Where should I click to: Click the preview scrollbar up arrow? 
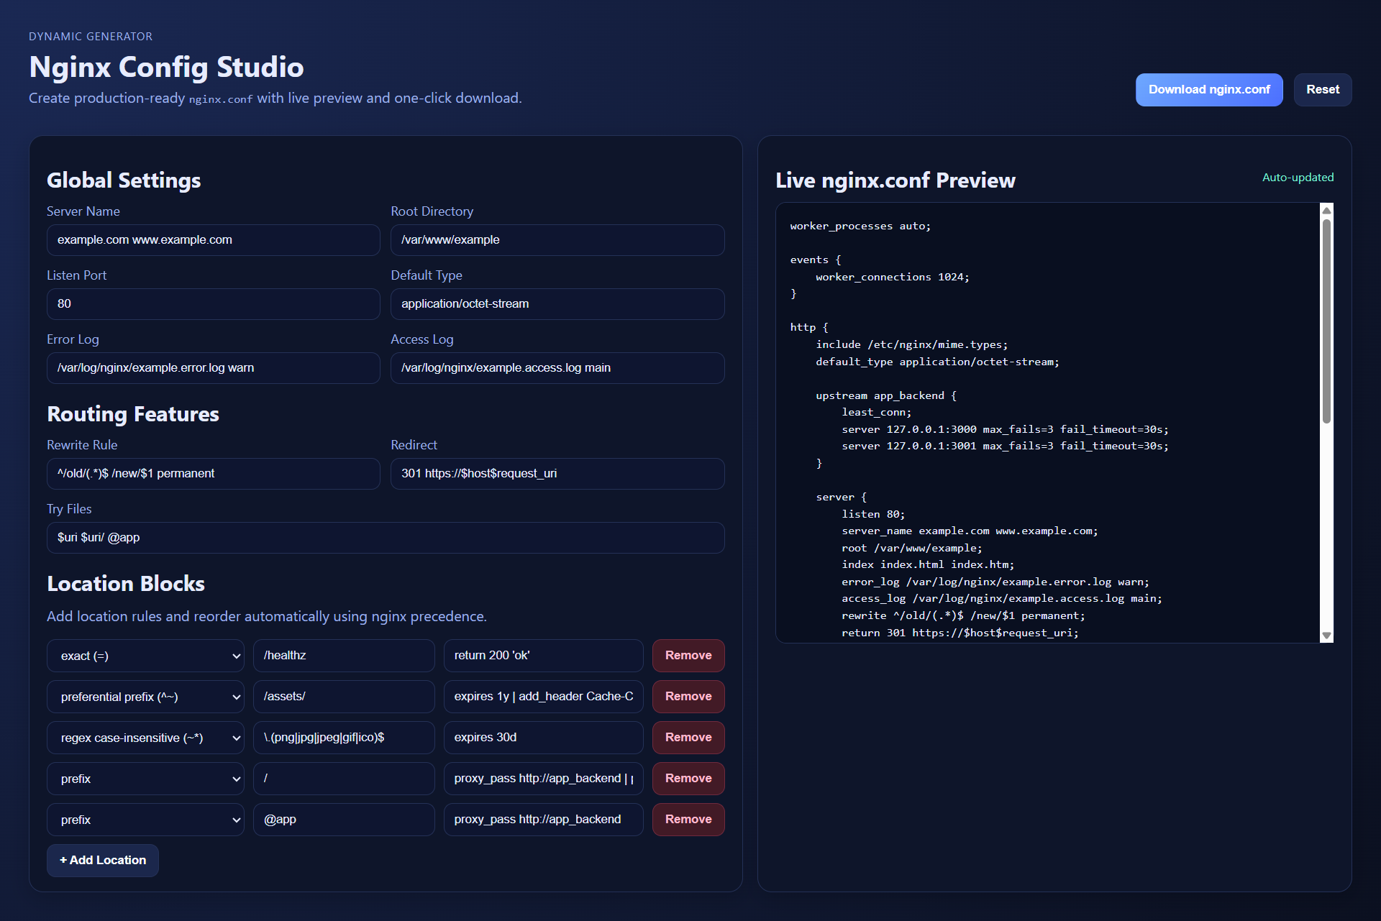(x=1327, y=210)
